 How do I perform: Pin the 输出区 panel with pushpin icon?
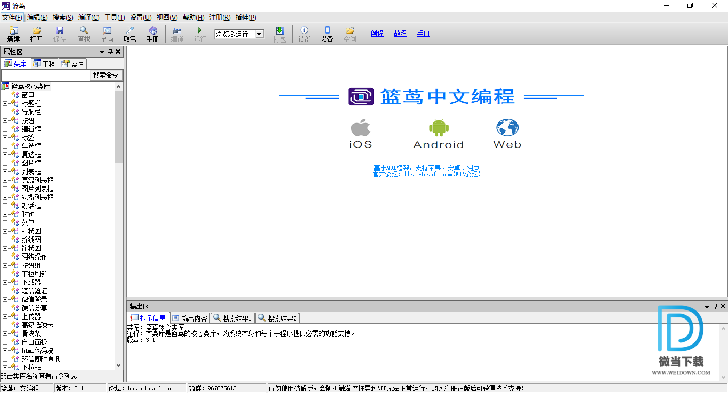coord(715,306)
